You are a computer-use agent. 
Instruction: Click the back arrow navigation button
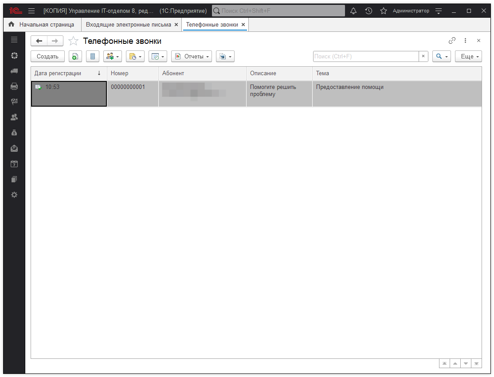39,41
